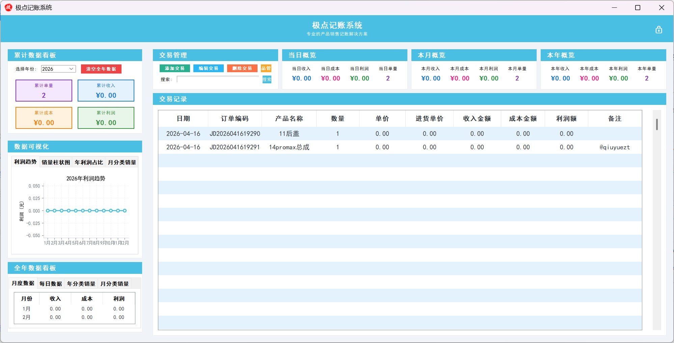Focus the 搜索 text input field
The image size is (674, 343).
tap(218, 80)
